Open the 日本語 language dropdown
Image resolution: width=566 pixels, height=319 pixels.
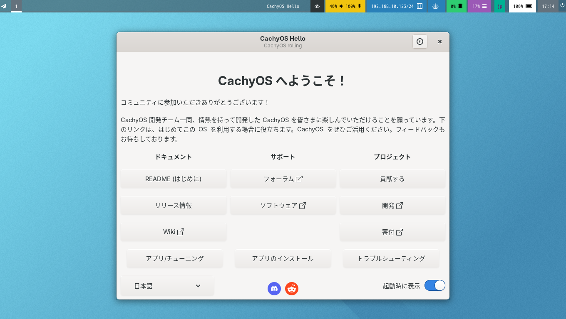(x=167, y=286)
